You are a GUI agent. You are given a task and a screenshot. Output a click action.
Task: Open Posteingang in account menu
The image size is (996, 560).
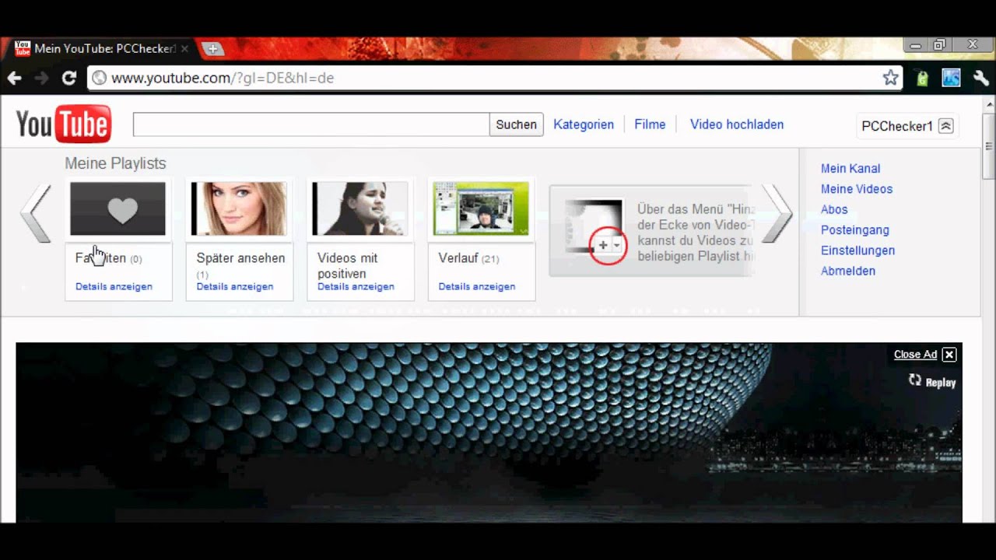tap(855, 230)
